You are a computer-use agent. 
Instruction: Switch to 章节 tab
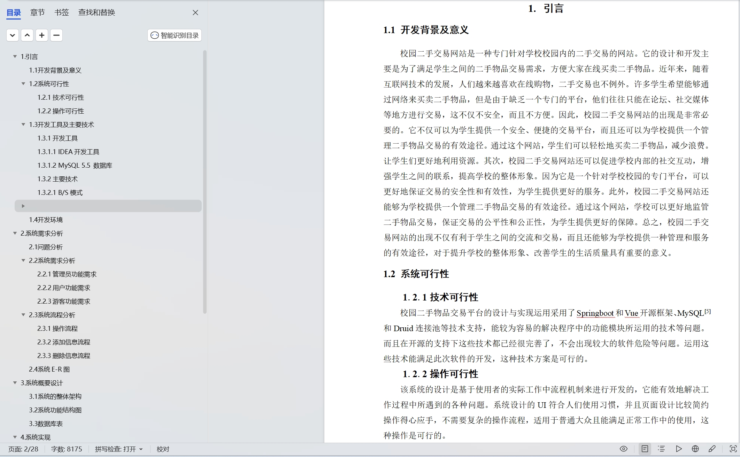[37, 13]
